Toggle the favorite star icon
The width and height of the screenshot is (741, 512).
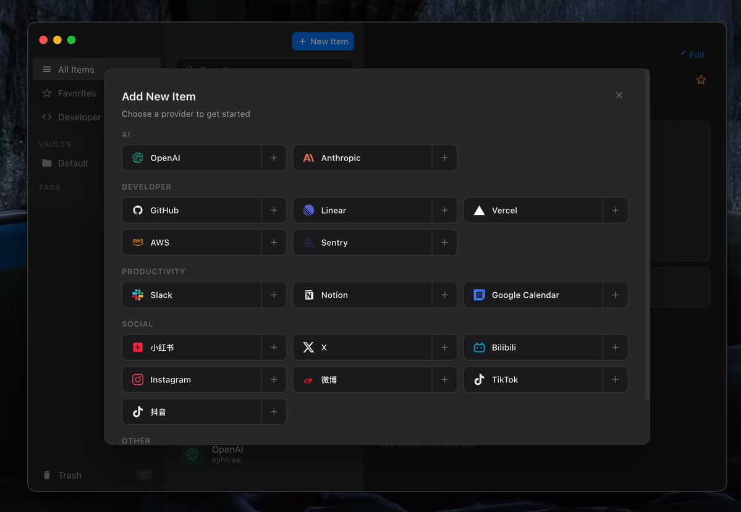pyautogui.click(x=701, y=80)
